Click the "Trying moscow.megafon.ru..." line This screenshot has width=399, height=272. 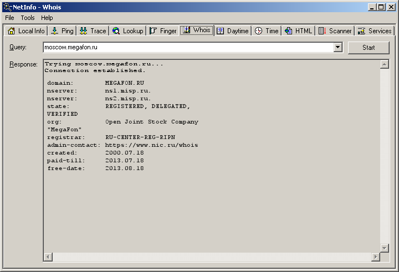[x=104, y=64]
